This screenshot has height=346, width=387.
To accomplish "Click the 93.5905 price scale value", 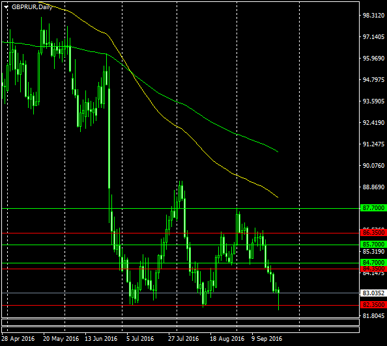I will point(373,101).
